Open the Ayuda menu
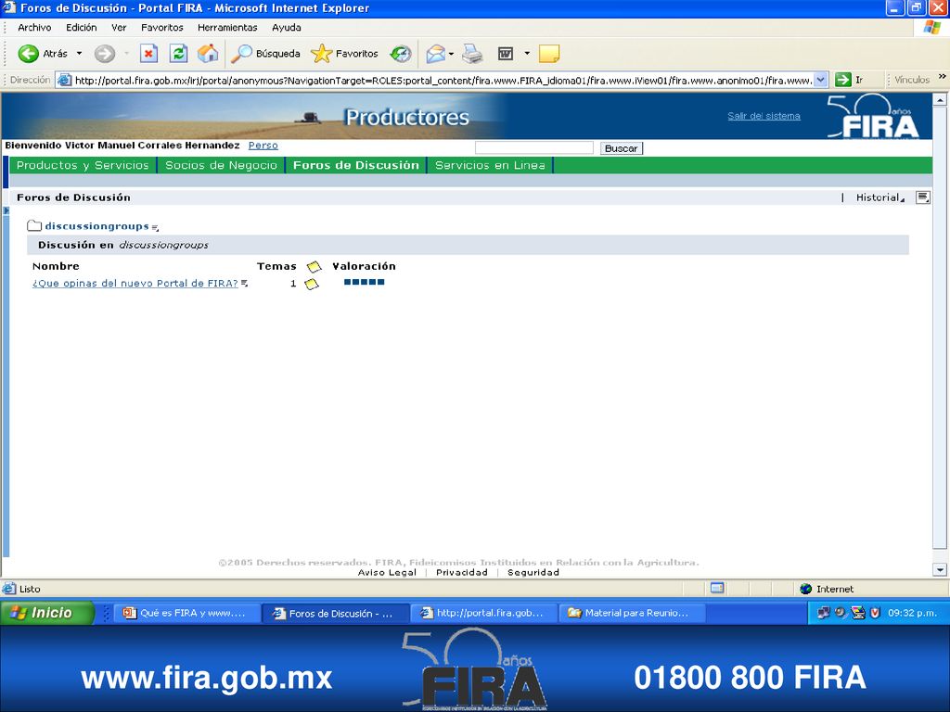The width and height of the screenshot is (950, 712). click(287, 27)
